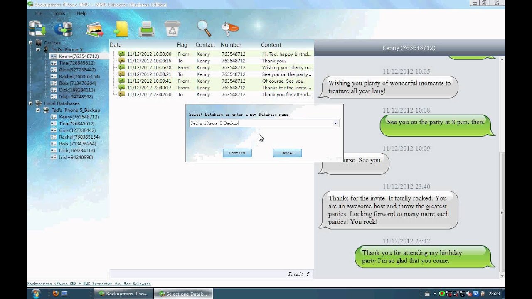The height and width of the screenshot is (299, 532).
Task: Select Iris(+94248998) under Ted's iPhone 5
Action: point(76,96)
